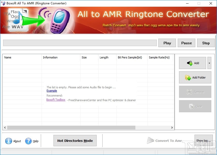The height and width of the screenshot is (155, 217).
Task: Follow the Boxoft Toolbox link
Action: (x=56, y=100)
